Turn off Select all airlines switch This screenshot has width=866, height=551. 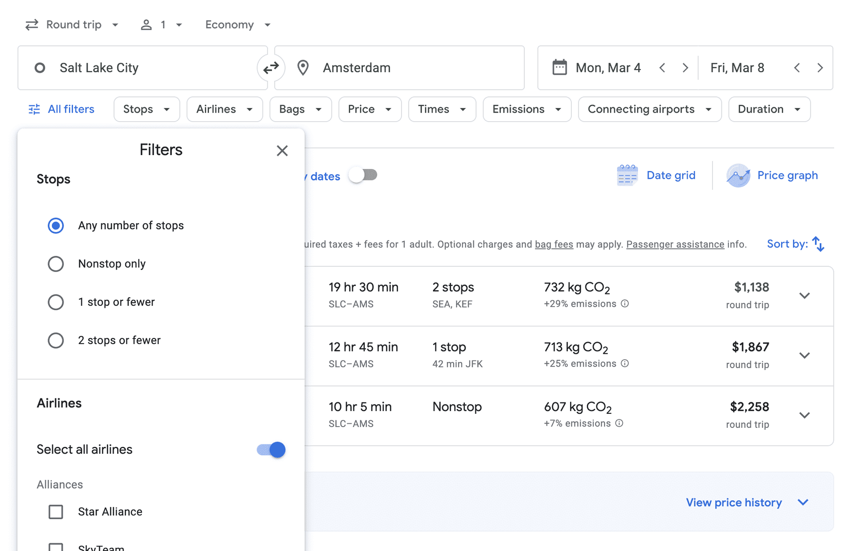coord(271,449)
